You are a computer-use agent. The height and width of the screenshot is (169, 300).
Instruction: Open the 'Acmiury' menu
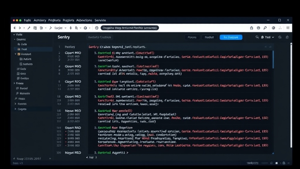(40, 20)
